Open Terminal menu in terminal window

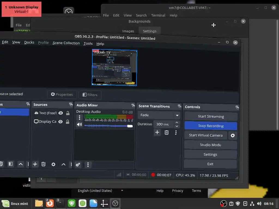point(158,16)
